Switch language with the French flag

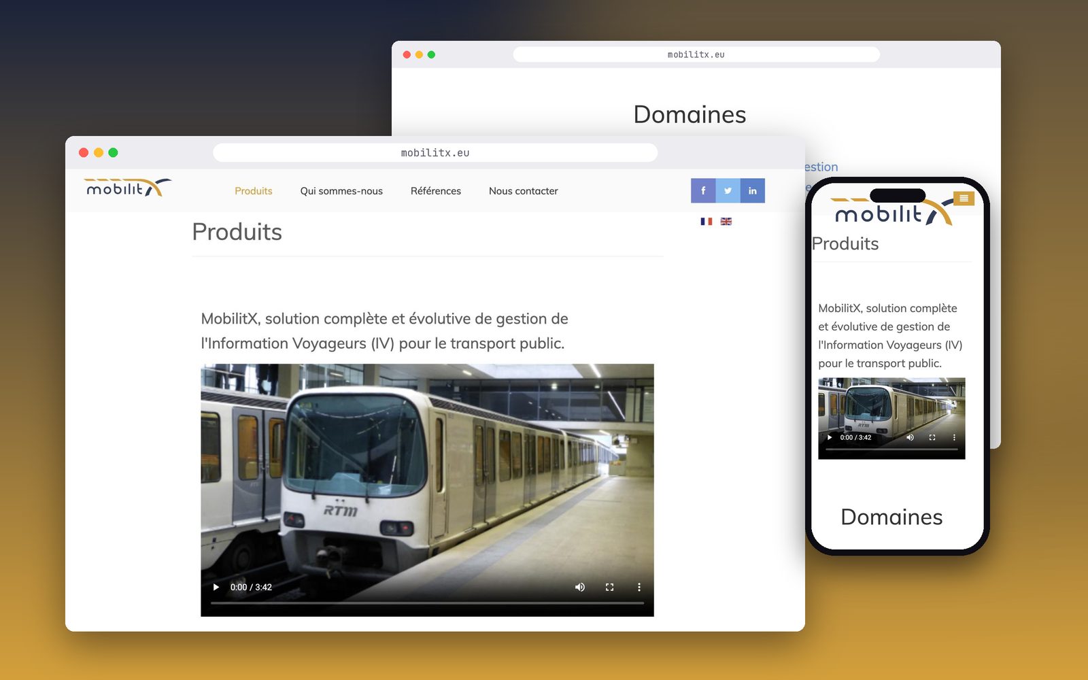point(707,222)
